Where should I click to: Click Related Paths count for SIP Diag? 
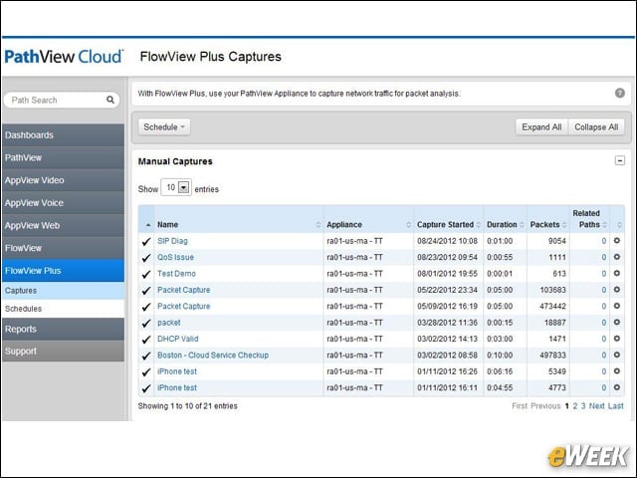click(x=604, y=241)
